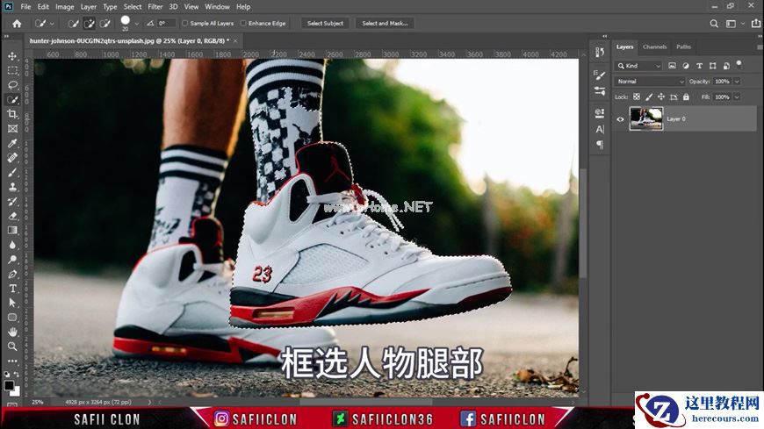
Task: Toggle Lock transparent pixels
Action: tap(637, 97)
